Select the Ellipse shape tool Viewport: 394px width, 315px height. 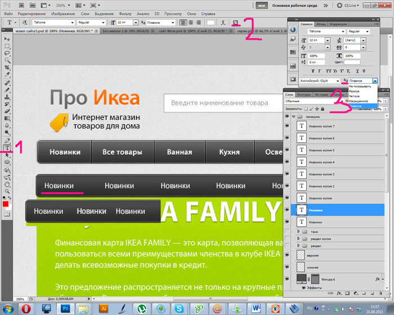tap(7, 162)
